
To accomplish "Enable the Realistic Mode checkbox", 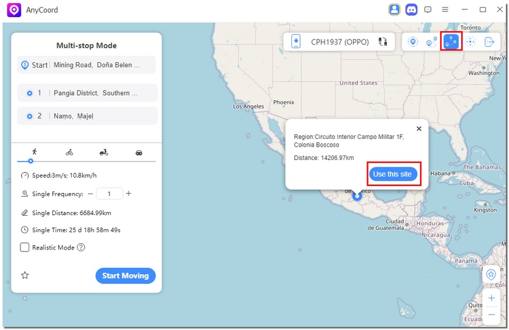I will pyautogui.click(x=25, y=247).
